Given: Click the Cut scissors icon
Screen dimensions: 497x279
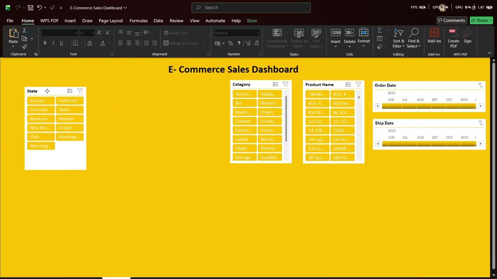Looking at the screenshot, I should 24,31.
